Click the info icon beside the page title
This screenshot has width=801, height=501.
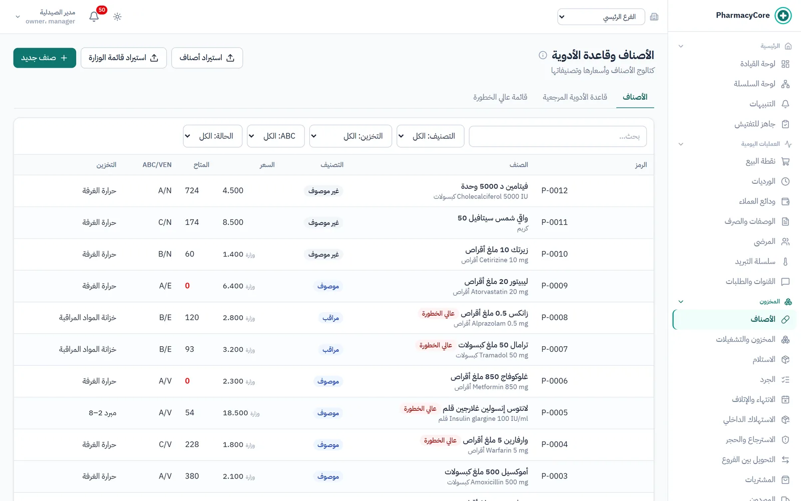tap(543, 55)
